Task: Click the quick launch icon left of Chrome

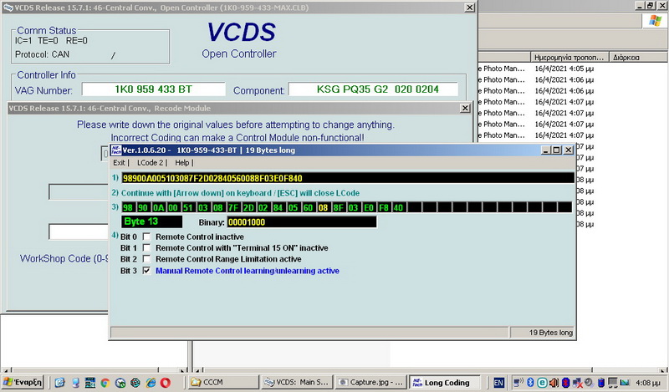Action: click(x=90, y=383)
